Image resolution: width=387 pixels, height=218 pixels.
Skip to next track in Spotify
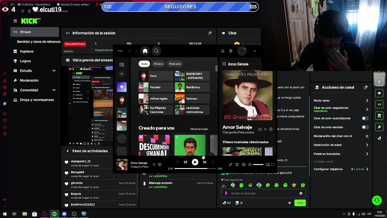(x=205, y=162)
